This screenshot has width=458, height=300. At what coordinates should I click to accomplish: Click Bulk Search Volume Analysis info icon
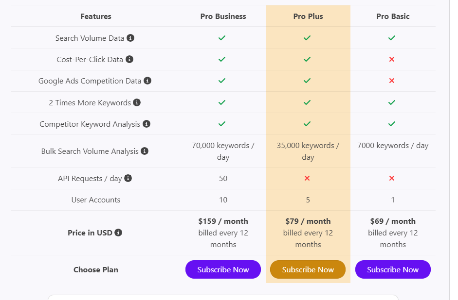(x=145, y=151)
